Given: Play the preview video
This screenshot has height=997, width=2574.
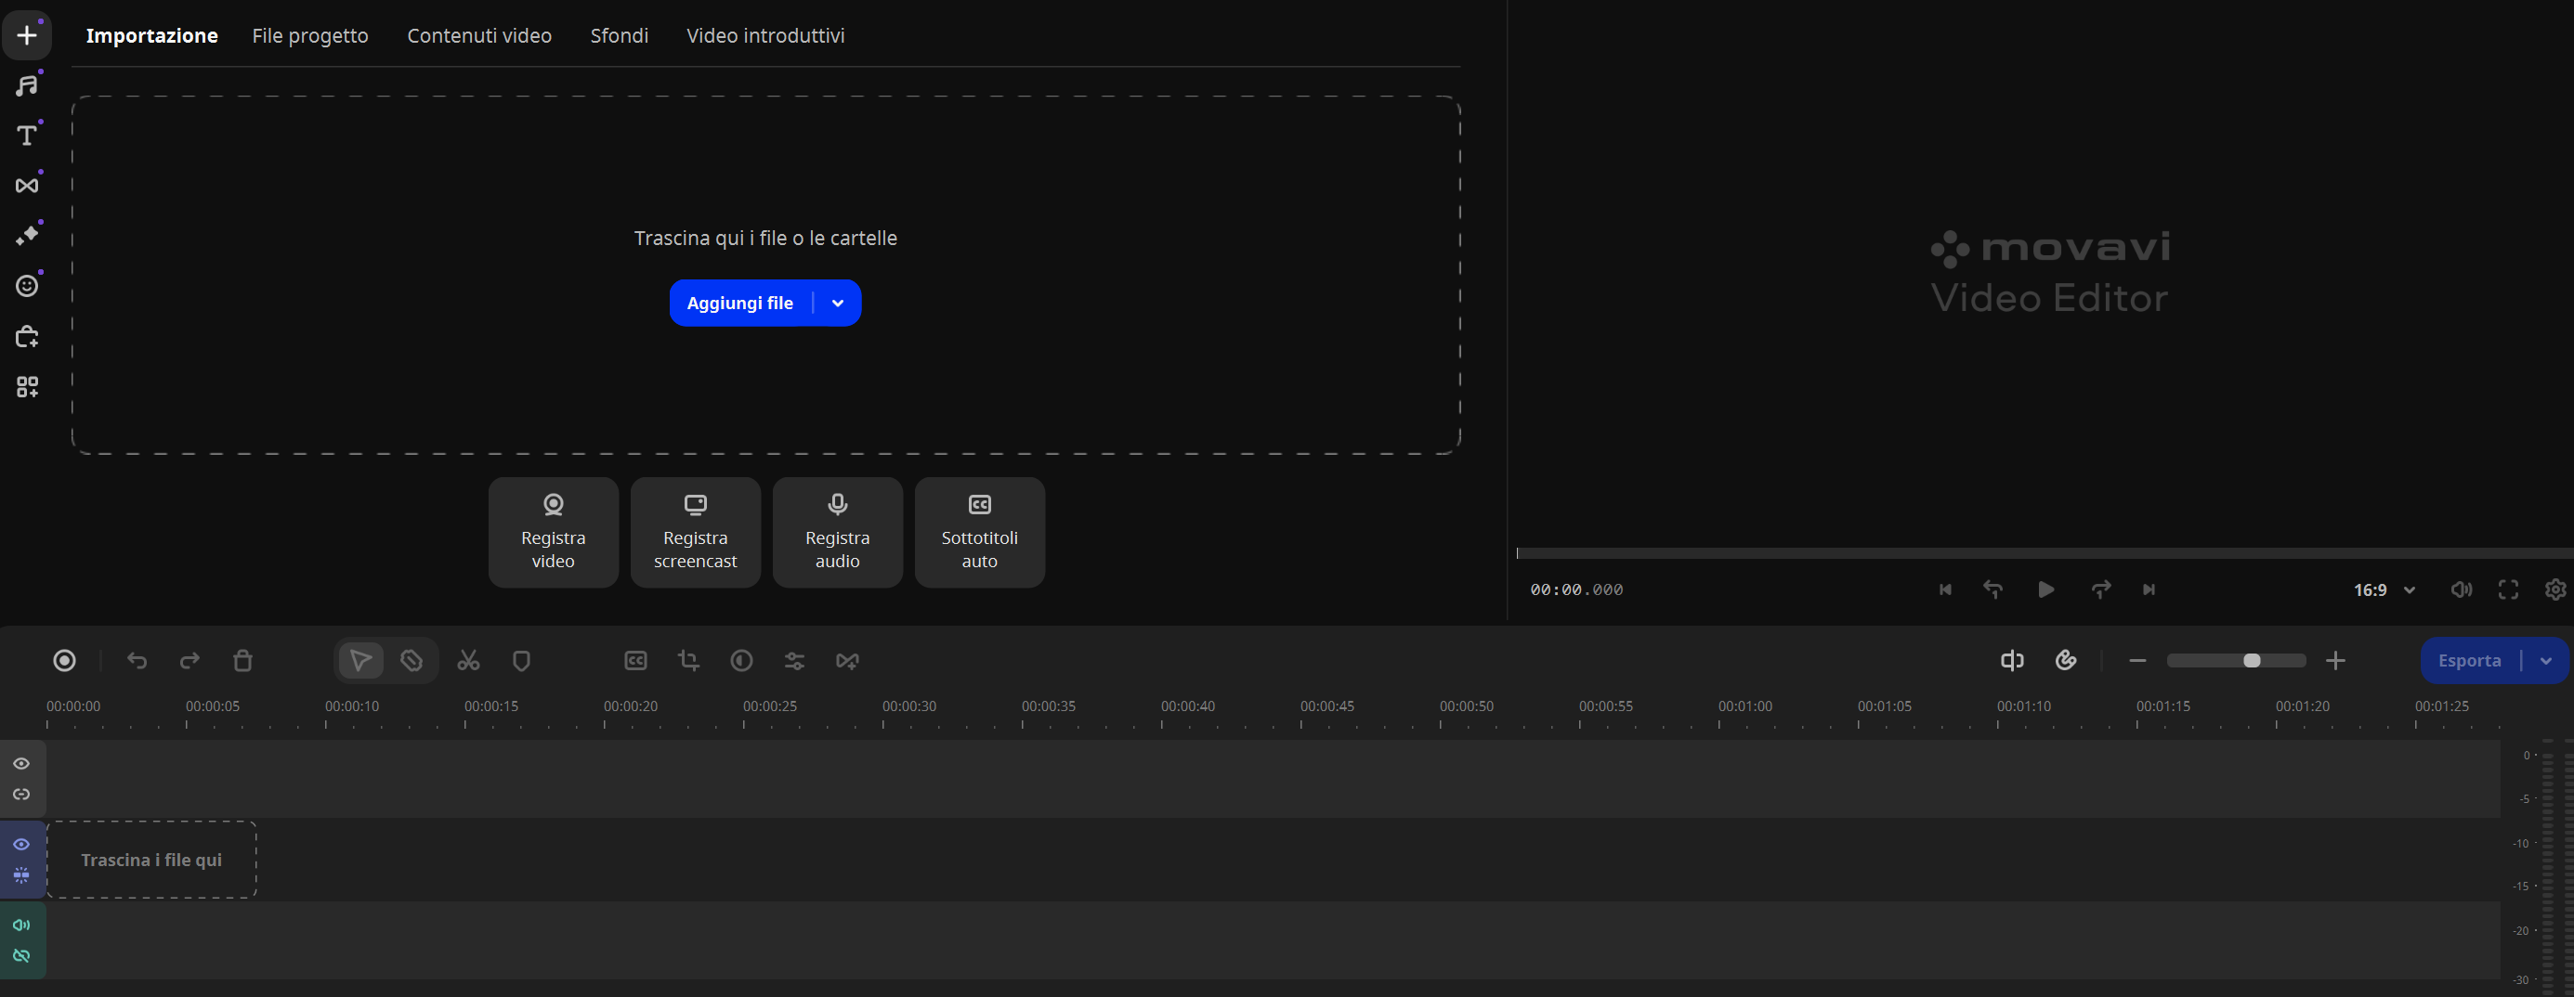Looking at the screenshot, I should (2046, 589).
